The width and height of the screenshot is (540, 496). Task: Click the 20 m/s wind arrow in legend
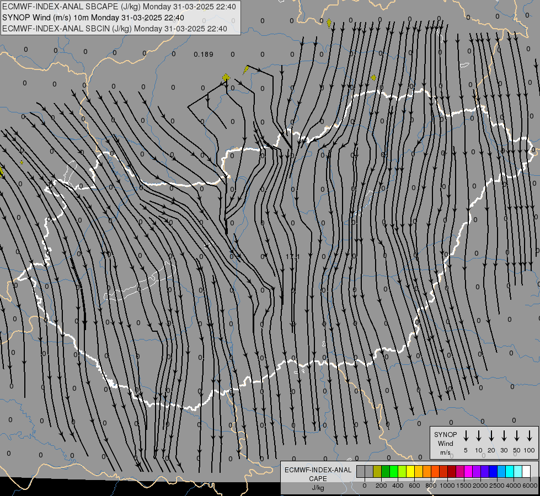491,436
